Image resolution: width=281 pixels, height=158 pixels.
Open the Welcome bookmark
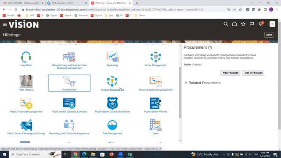coord(81,16)
